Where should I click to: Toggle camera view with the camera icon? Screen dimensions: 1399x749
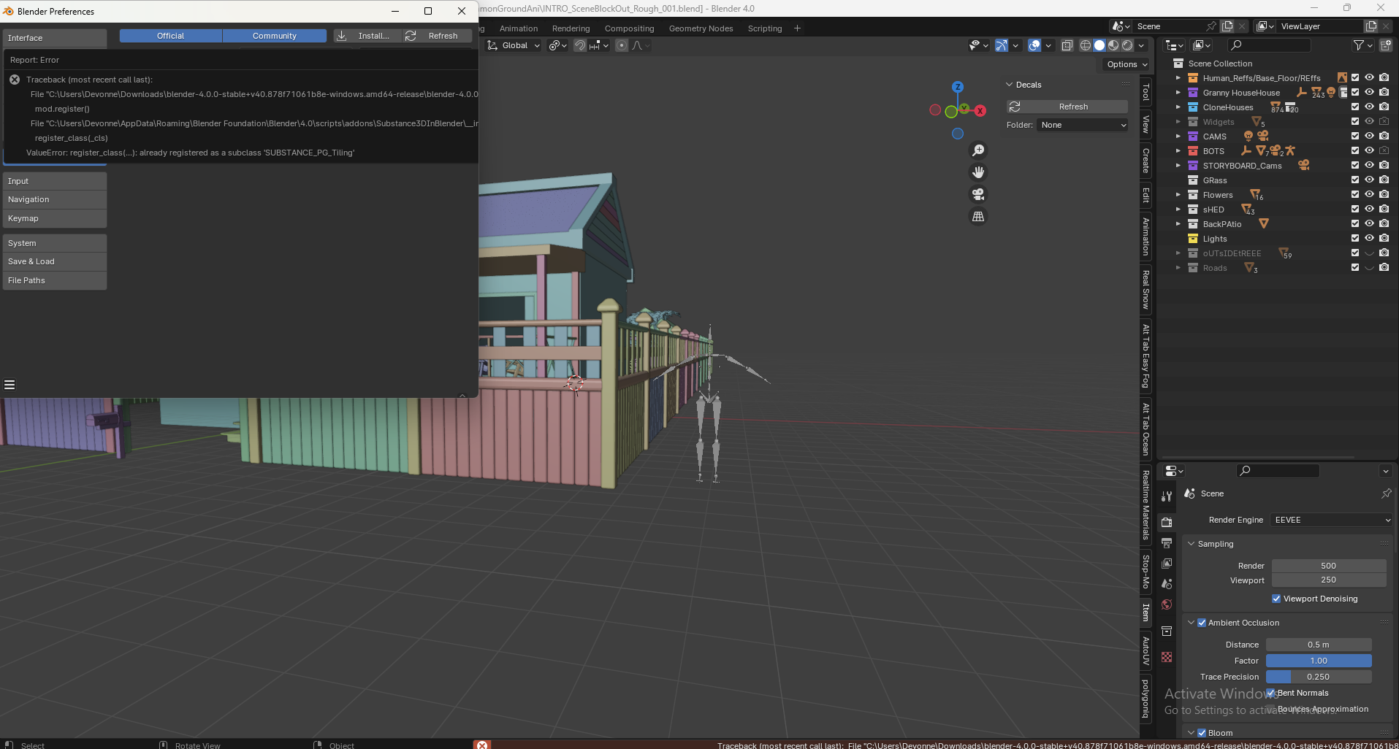click(x=979, y=195)
